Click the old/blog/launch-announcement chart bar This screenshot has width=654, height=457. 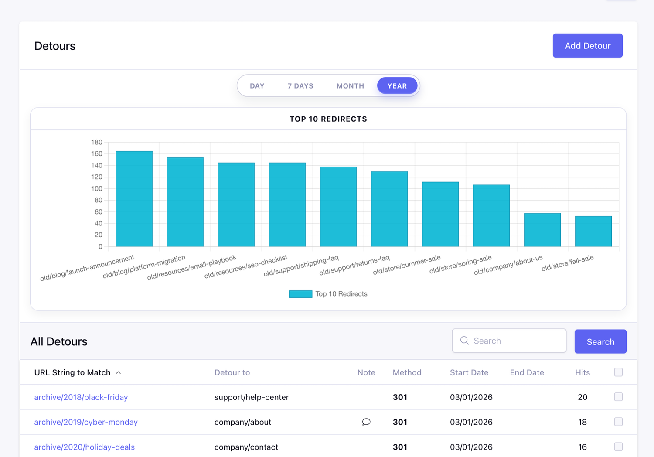tap(134, 199)
